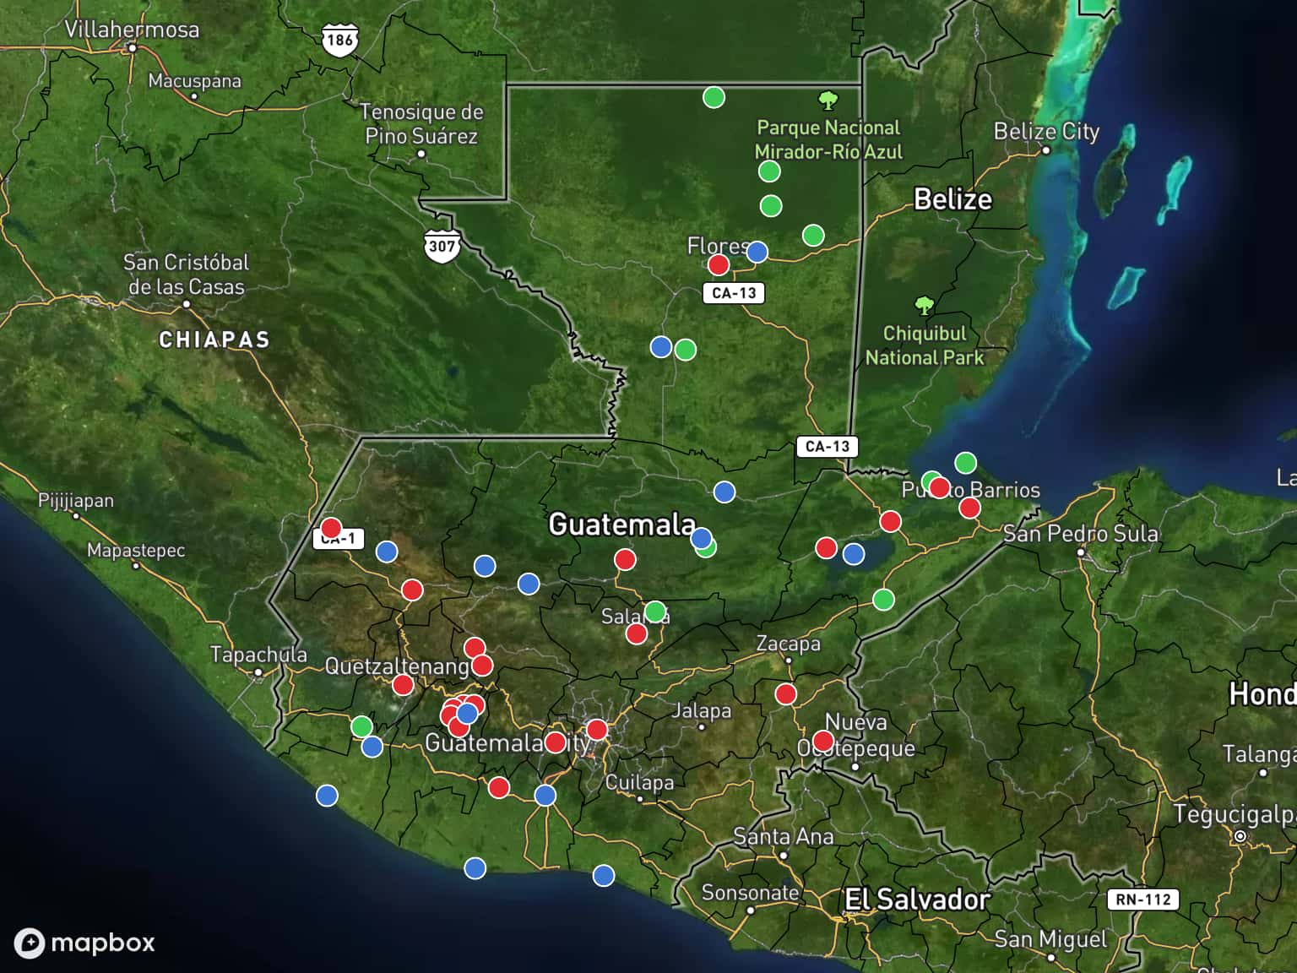This screenshot has width=1297, height=973.
Task: Click the CA-13 shield at the Belize border
Action: pos(828,447)
